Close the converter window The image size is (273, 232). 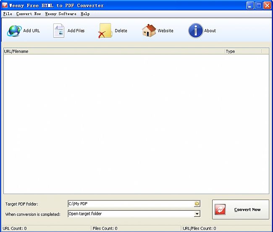point(267,5)
